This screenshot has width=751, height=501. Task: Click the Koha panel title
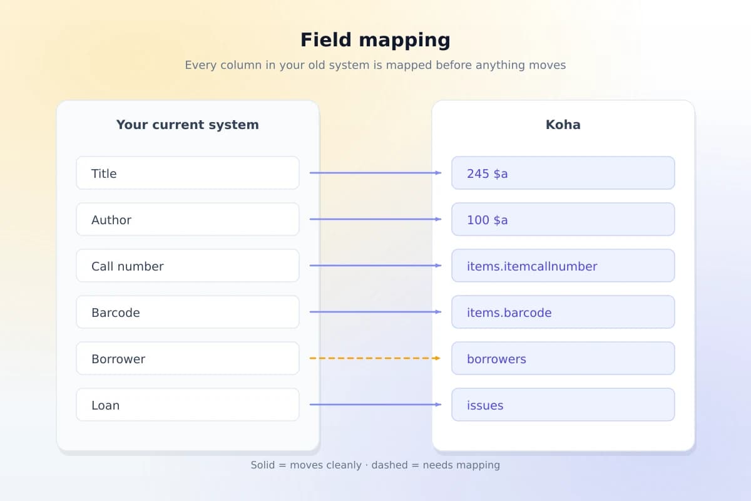(x=563, y=125)
